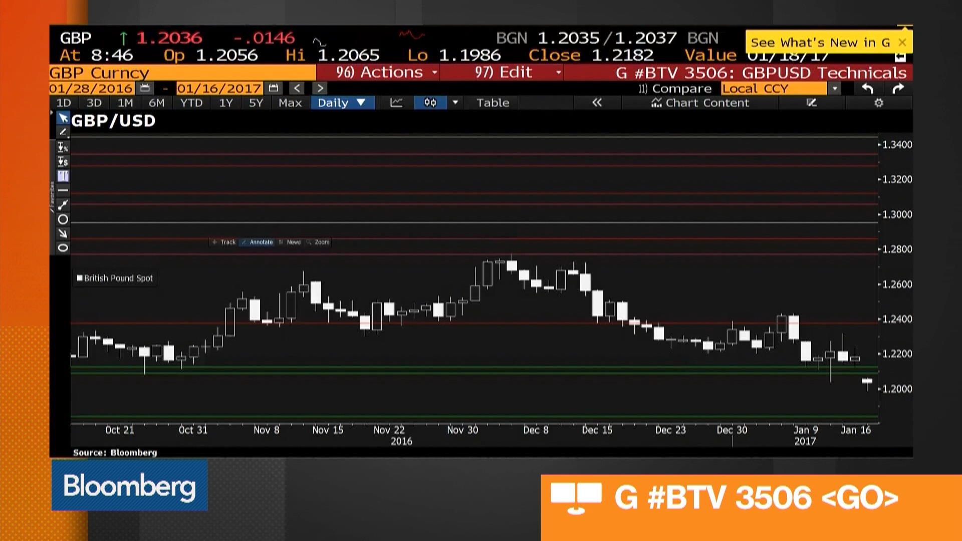Image resolution: width=962 pixels, height=541 pixels.
Task: Switch to line chart type icon
Action: click(x=396, y=103)
